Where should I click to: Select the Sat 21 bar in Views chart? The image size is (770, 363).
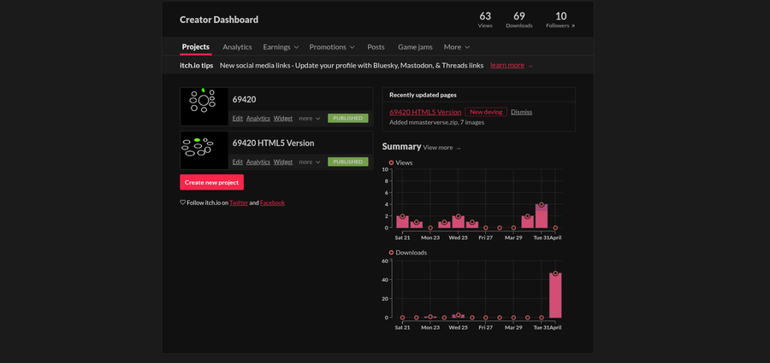402,222
